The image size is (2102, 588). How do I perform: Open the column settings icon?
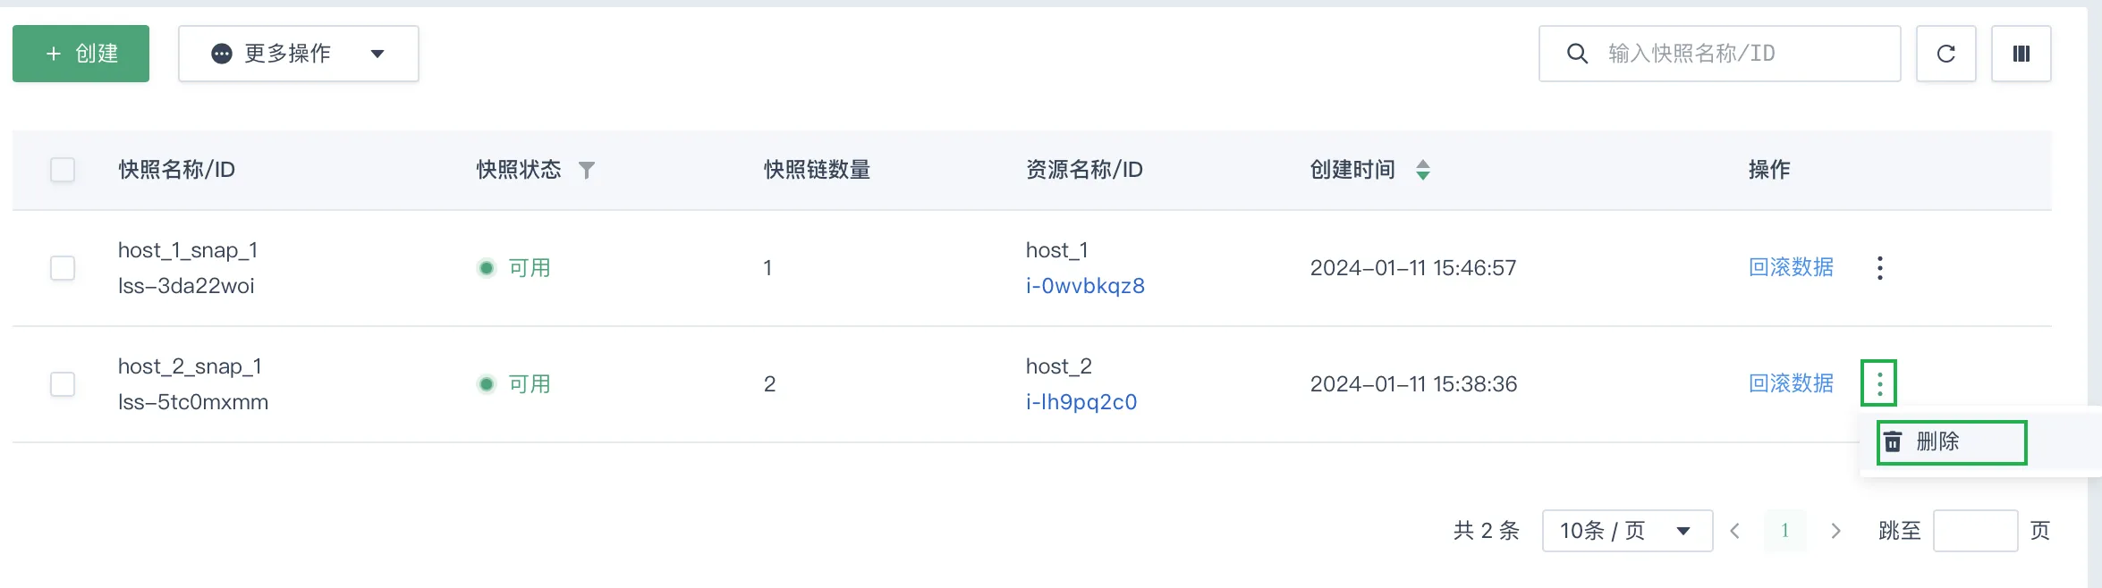[2021, 54]
